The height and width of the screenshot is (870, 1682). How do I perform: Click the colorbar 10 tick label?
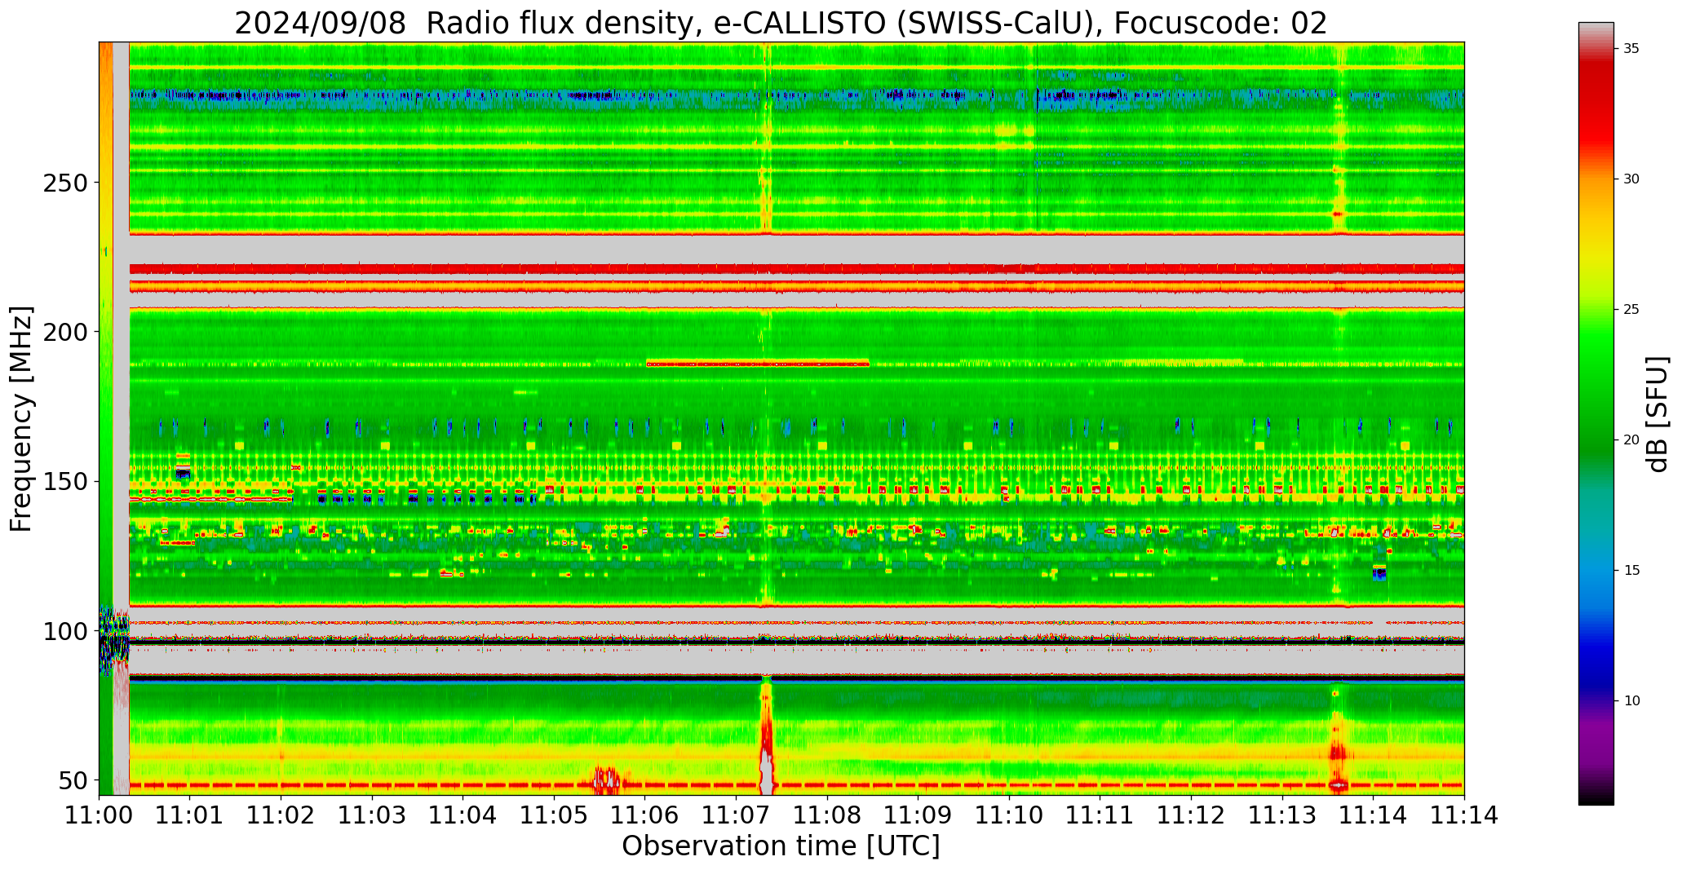click(x=1631, y=700)
